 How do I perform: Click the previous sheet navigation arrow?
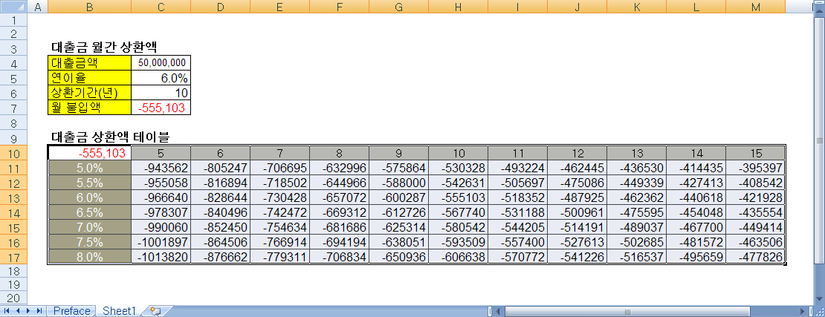pos(17,311)
